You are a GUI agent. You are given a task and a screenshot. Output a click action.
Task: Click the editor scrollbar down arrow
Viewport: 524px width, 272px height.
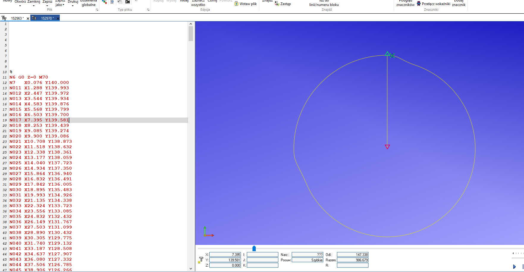[x=191, y=268]
